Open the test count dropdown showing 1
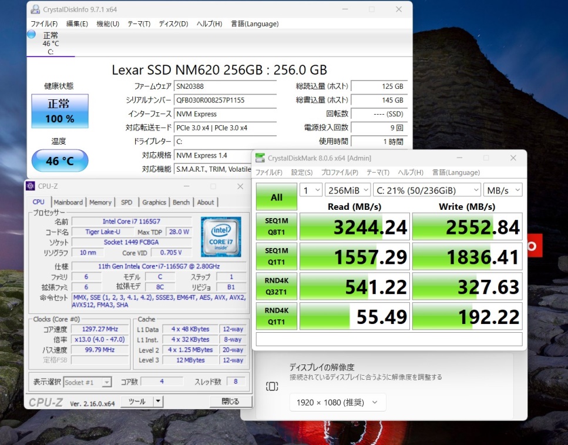The height and width of the screenshot is (445, 568). point(311,190)
